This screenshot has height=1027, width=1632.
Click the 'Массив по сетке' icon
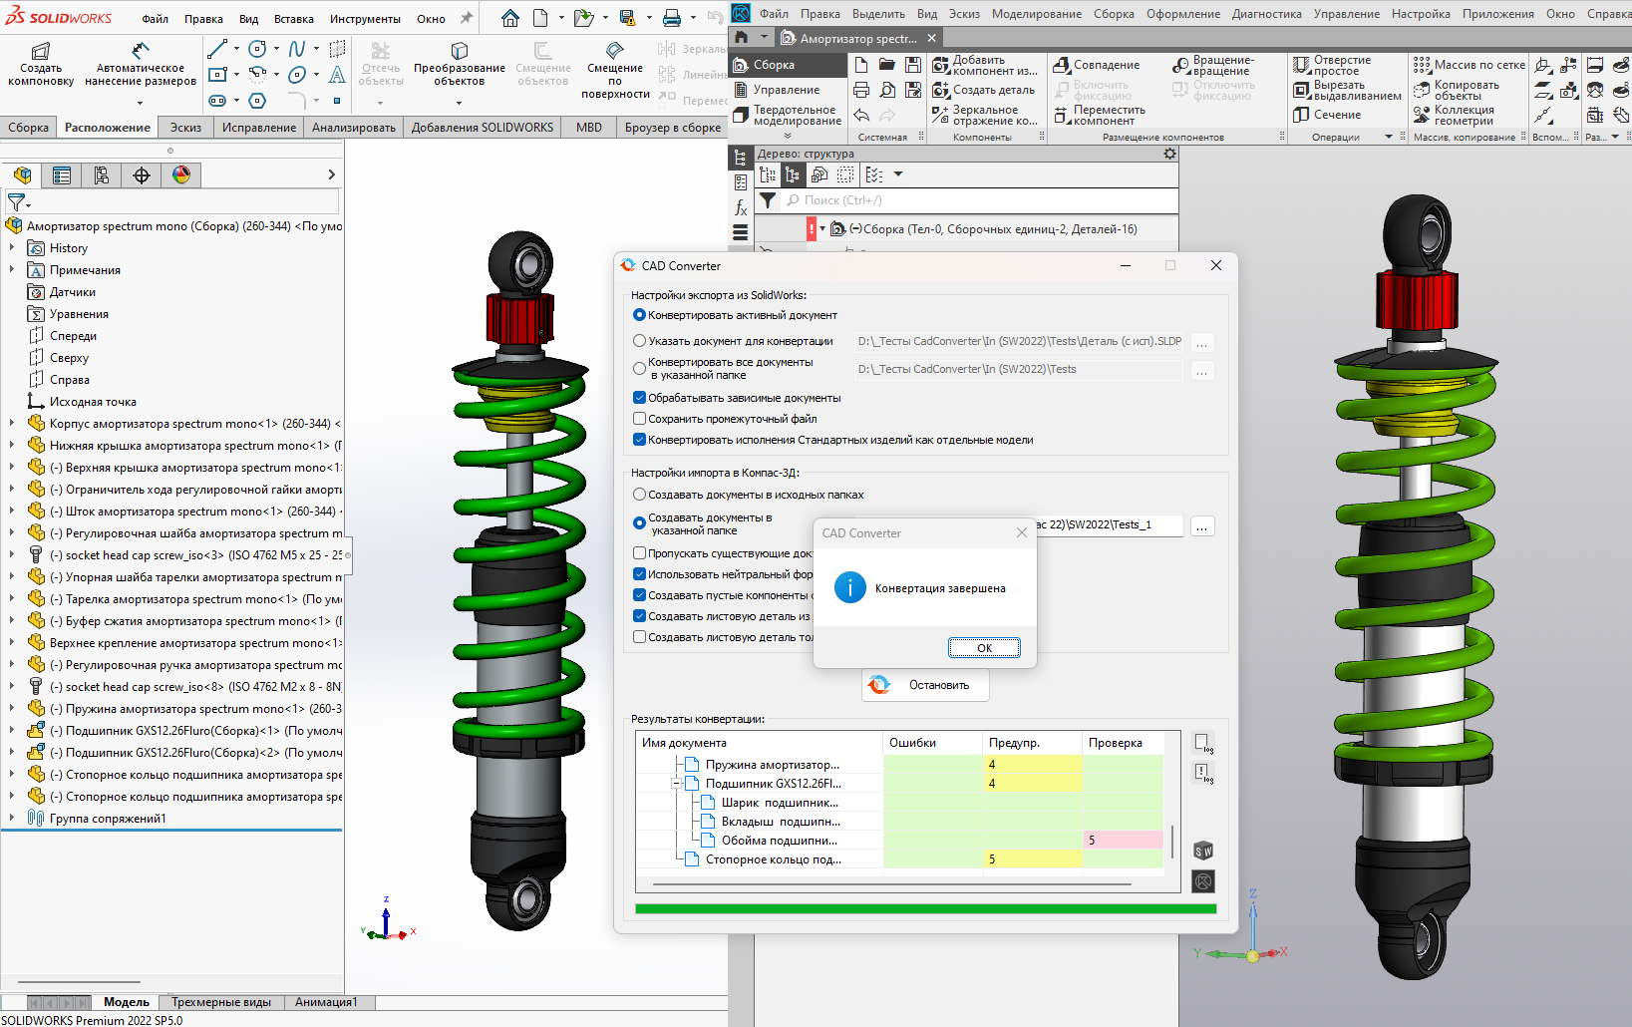1422,65
